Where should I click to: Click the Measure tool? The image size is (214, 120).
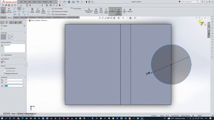[x=130, y=10]
